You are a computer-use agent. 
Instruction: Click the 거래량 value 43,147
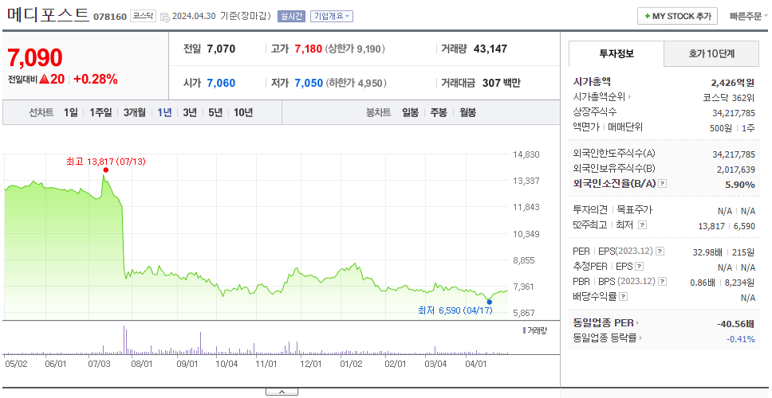point(490,49)
